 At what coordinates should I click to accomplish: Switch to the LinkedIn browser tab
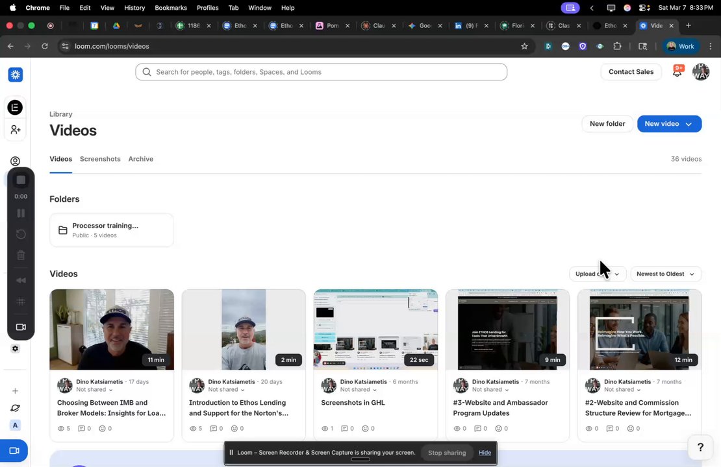(x=472, y=26)
